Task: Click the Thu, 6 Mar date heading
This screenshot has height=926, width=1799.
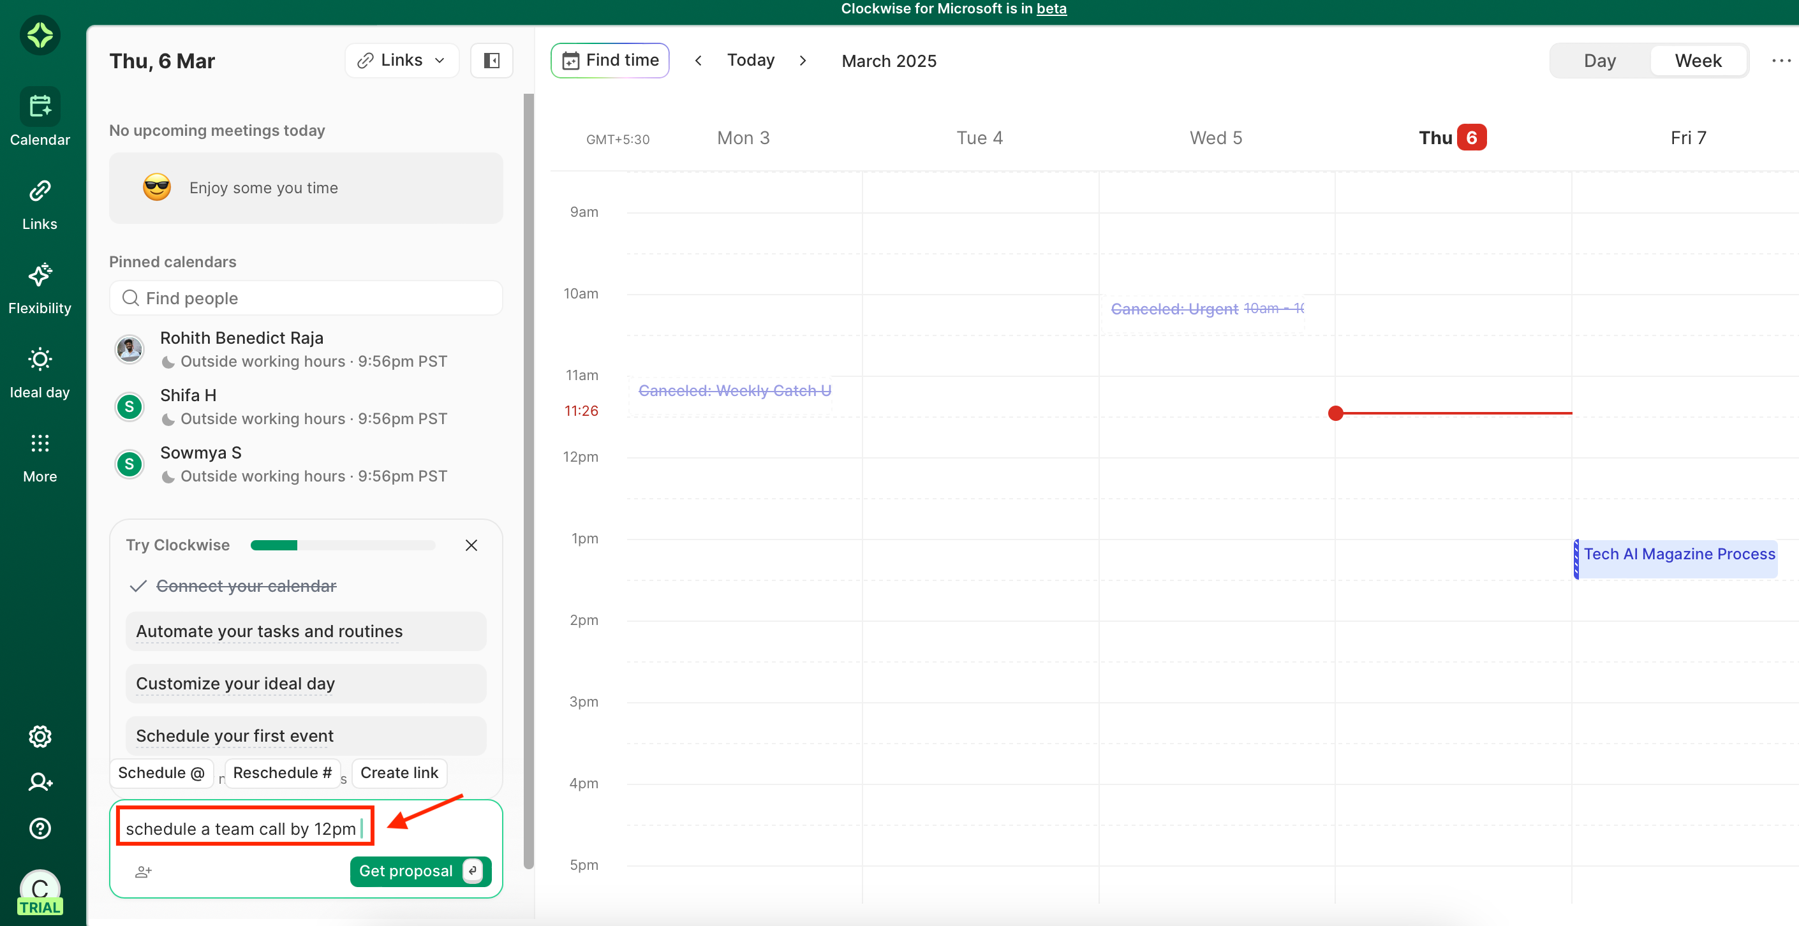Action: 162,61
